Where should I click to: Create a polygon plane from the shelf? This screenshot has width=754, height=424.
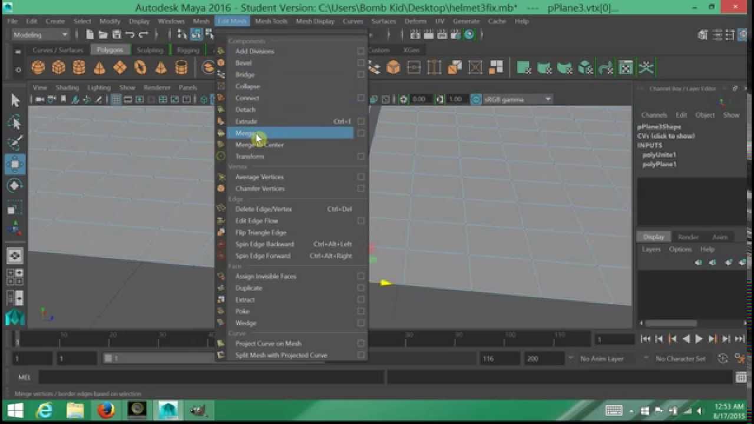120,68
